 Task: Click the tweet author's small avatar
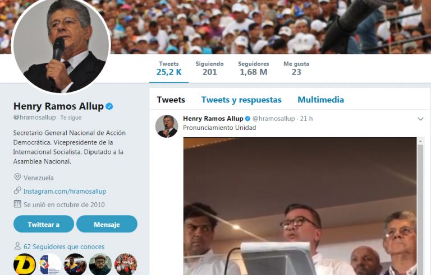(x=167, y=126)
